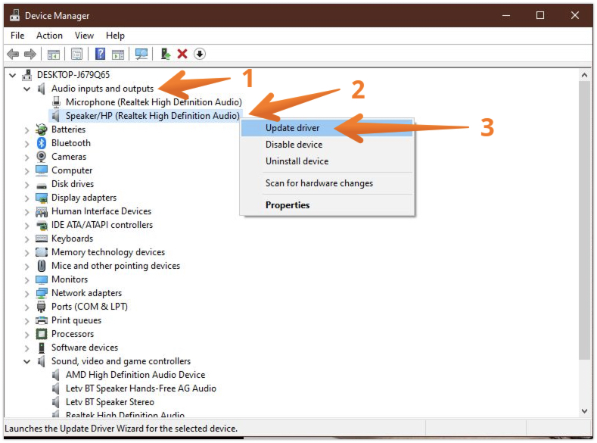Expand the Human Interface Devices category
The width and height of the screenshot is (597, 443).
pos(26,212)
